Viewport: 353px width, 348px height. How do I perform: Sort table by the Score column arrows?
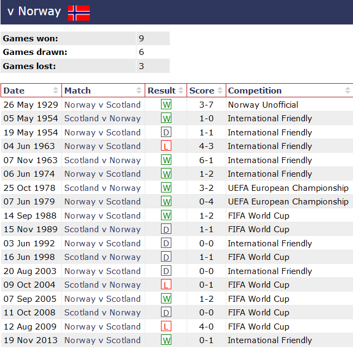pos(220,91)
